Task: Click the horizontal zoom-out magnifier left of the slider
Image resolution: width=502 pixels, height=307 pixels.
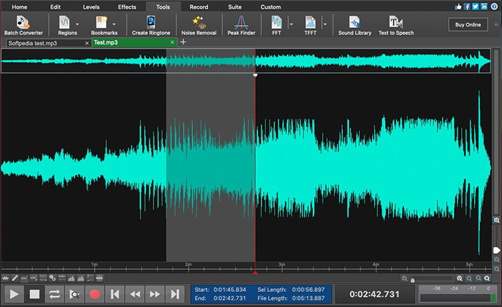Action: click(404, 278)
